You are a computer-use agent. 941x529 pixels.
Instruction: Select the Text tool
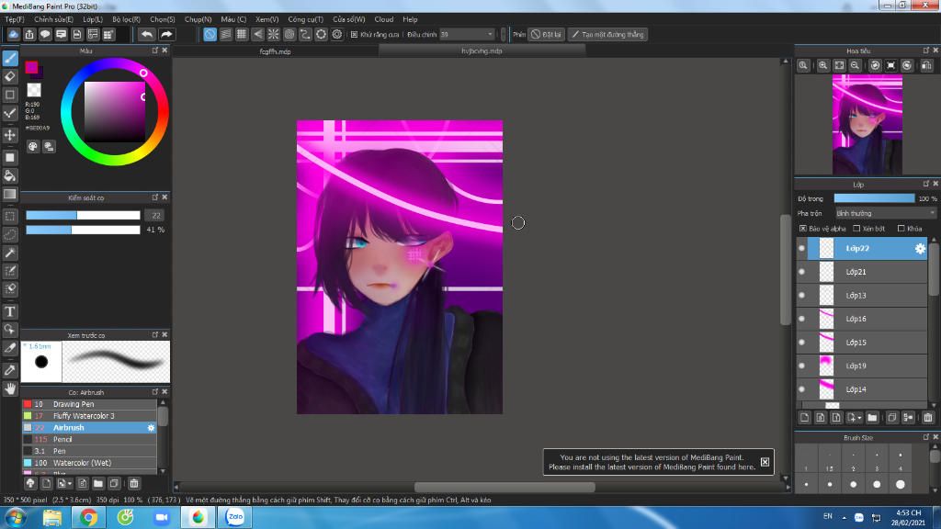10,311
